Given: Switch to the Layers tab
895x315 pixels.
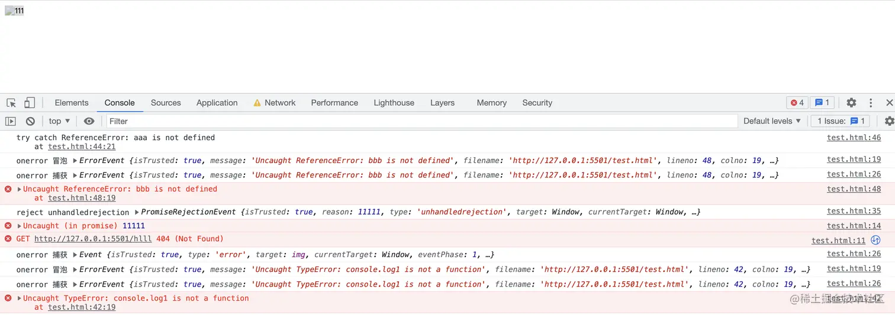Looking at the screenshot, I should (x=442, y=103).
